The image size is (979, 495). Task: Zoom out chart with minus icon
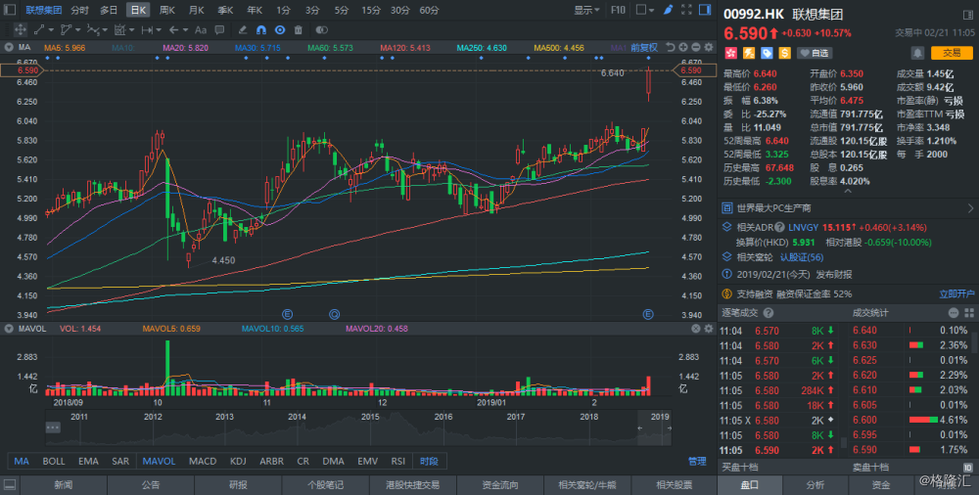point(695,47)
